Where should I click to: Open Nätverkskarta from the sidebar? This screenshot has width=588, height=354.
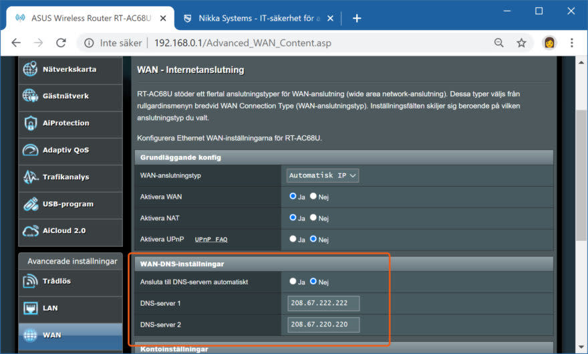pos(71,70)
